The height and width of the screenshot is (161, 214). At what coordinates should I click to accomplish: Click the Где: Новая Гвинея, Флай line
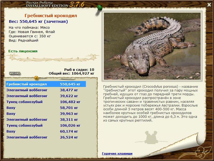pos(32,32)
